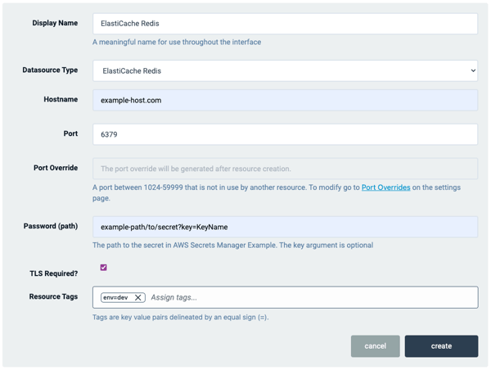491x370 pixels.
Task: Uncheck the TLS Required checkbox
Action: (103, 267)
